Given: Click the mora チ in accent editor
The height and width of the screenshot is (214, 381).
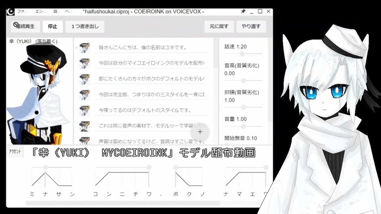Looking at the screenshot, I should tap(136, 194).
